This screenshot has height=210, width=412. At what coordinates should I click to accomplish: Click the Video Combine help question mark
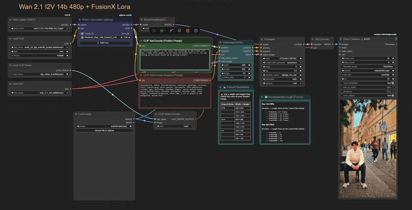point(396,39)
